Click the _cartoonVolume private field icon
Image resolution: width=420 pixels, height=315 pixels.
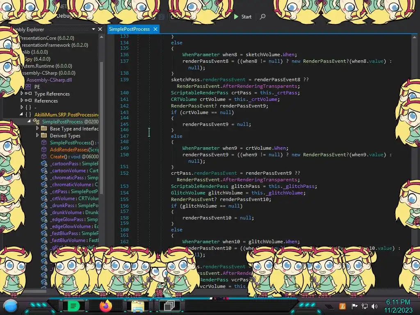tap(44, 171)
